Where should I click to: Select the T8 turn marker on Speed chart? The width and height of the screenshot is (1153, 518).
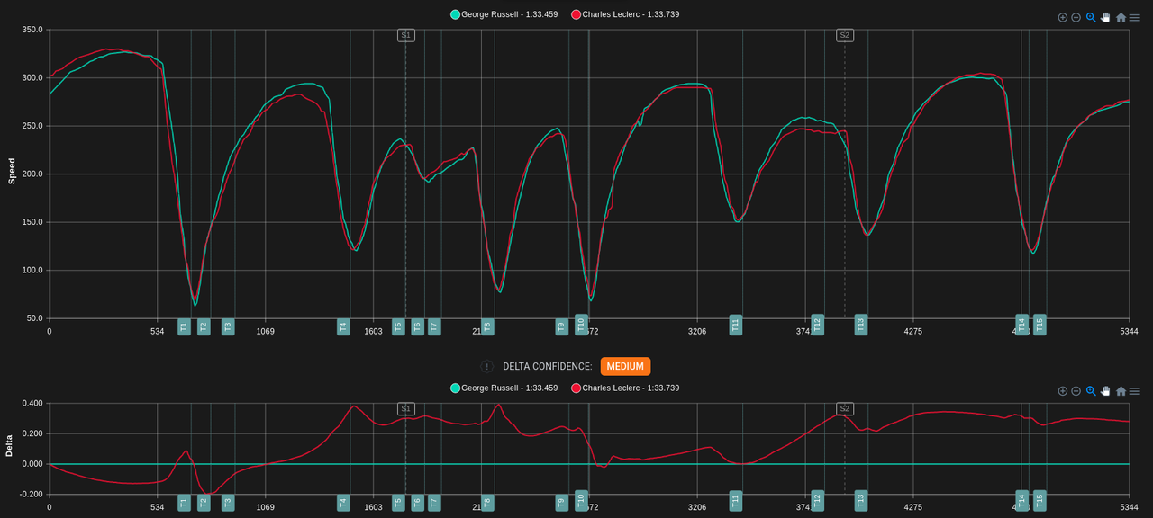[x=487, y=326]
